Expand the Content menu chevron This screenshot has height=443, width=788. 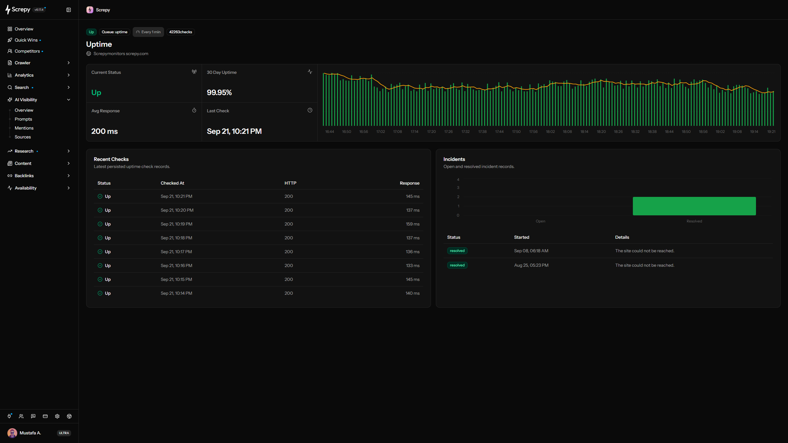(x=69, y=163)
